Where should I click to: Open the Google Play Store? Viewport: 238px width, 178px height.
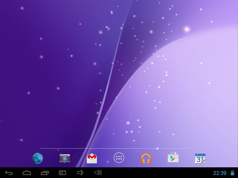point(173,158)
